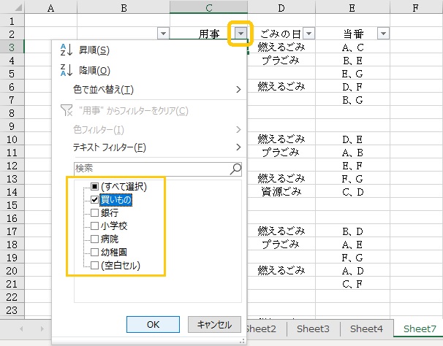Open the 当番 filter dropdown
Viewport: 443px width, 346px height.
(382, 34)
